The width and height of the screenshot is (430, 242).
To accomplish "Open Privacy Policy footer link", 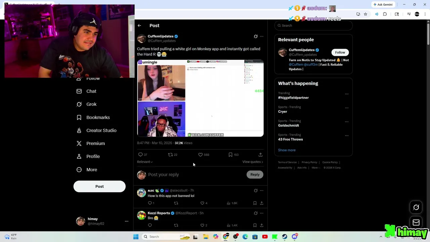I will coord(309,162).
